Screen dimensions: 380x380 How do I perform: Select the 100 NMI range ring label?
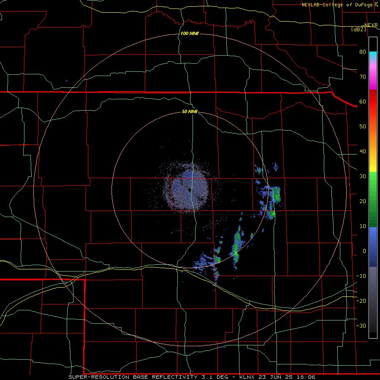(x=190, y=33)
